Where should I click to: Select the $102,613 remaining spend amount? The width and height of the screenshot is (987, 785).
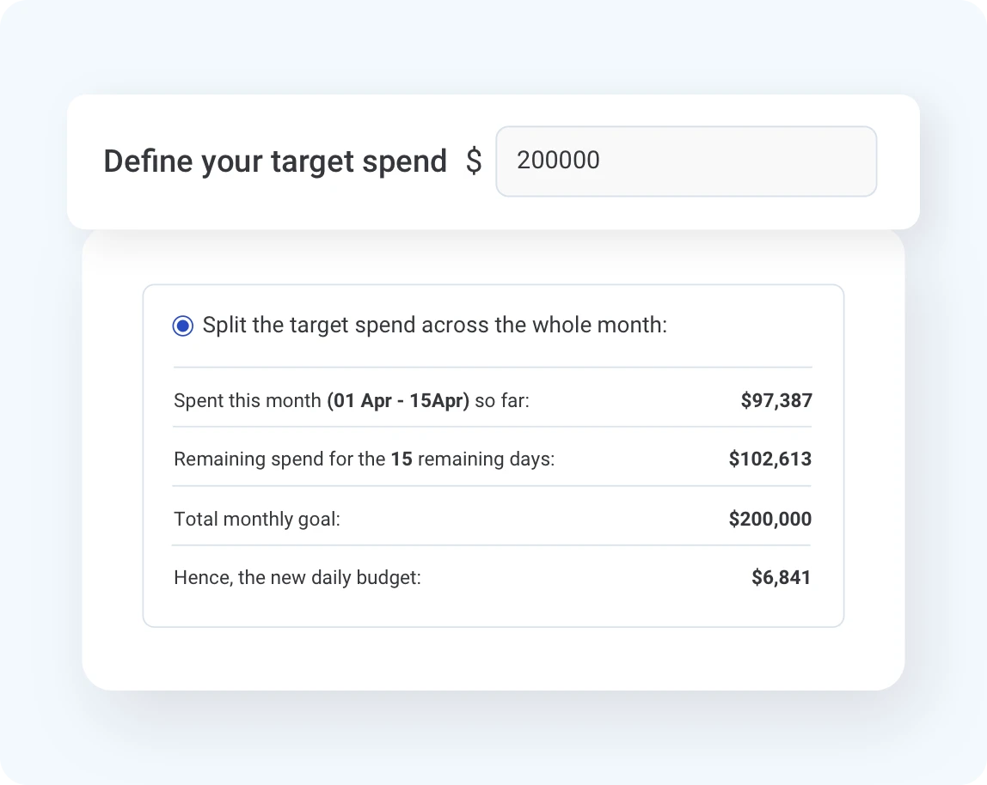point(770,459)
